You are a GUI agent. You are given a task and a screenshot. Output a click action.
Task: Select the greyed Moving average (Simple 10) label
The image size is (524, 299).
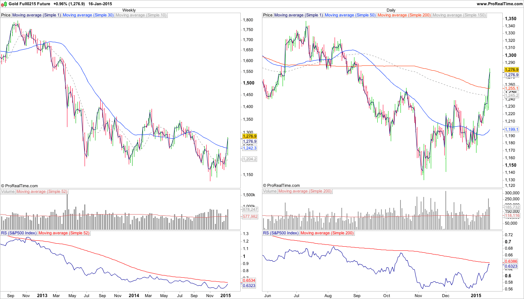click(141, 15)
